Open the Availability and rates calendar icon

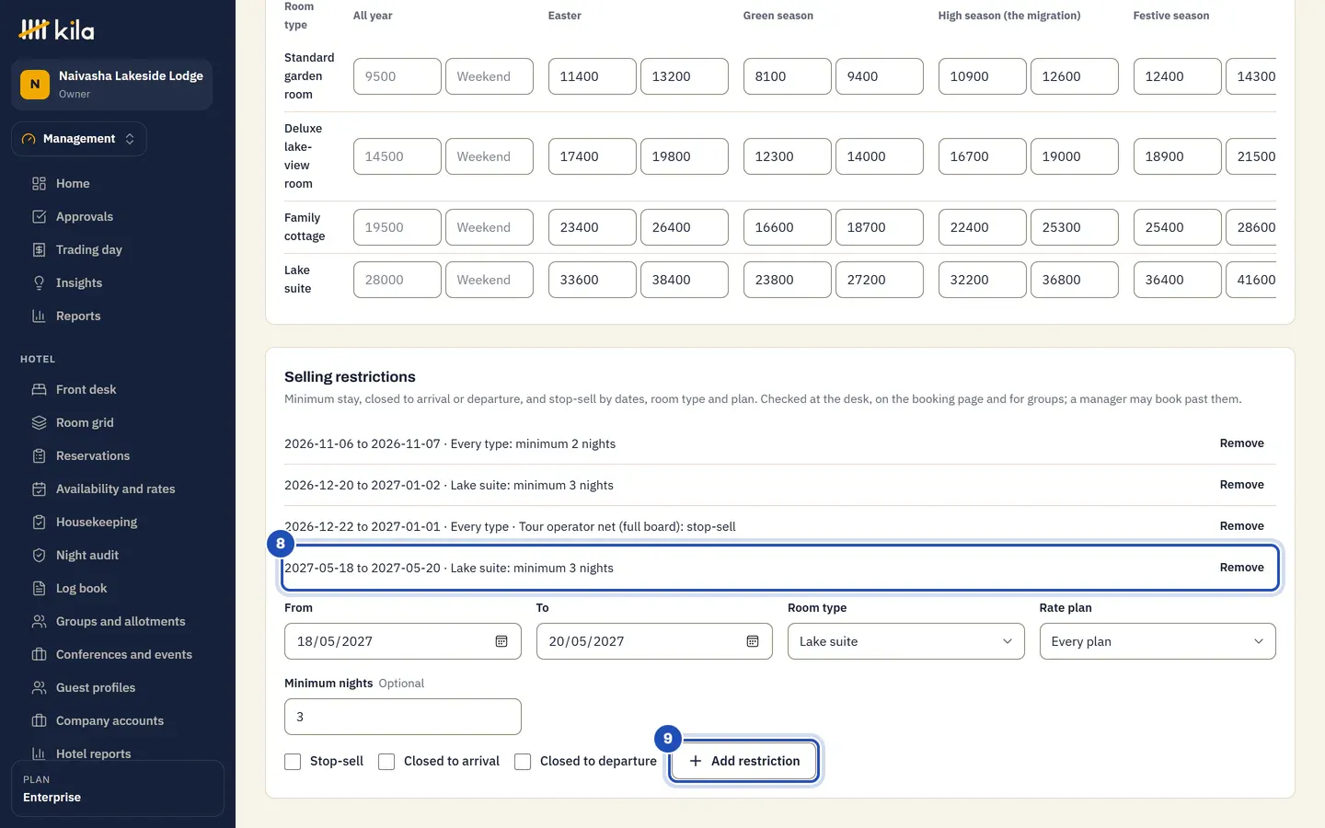39,489
